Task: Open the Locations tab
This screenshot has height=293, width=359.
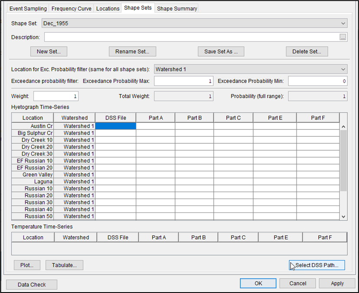Action: [108, 8]
